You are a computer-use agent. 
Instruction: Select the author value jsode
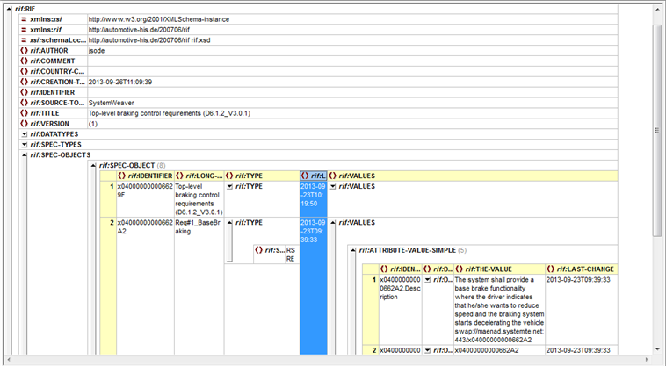pyautogui.click(x=97, y=51)
